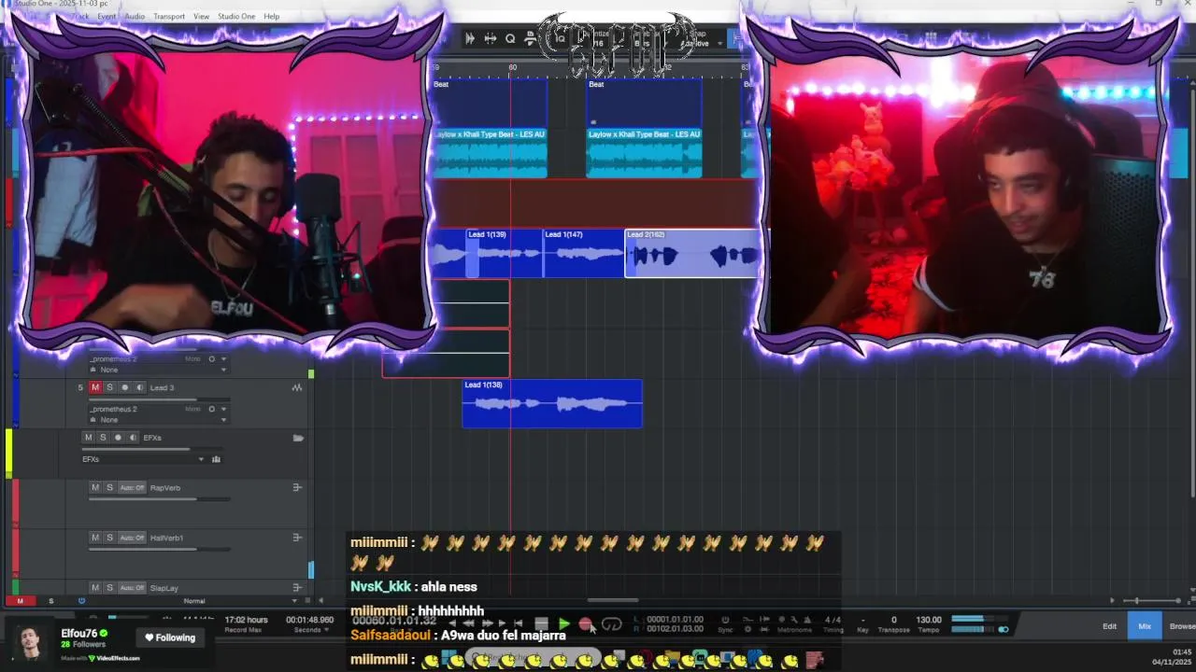Toggle global mute button in track footer
This screenshot has width=1196, height=672.
(20, 601)
